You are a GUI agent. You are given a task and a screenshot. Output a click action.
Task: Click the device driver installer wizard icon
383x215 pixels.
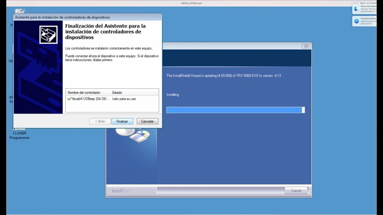coord(48,35)
